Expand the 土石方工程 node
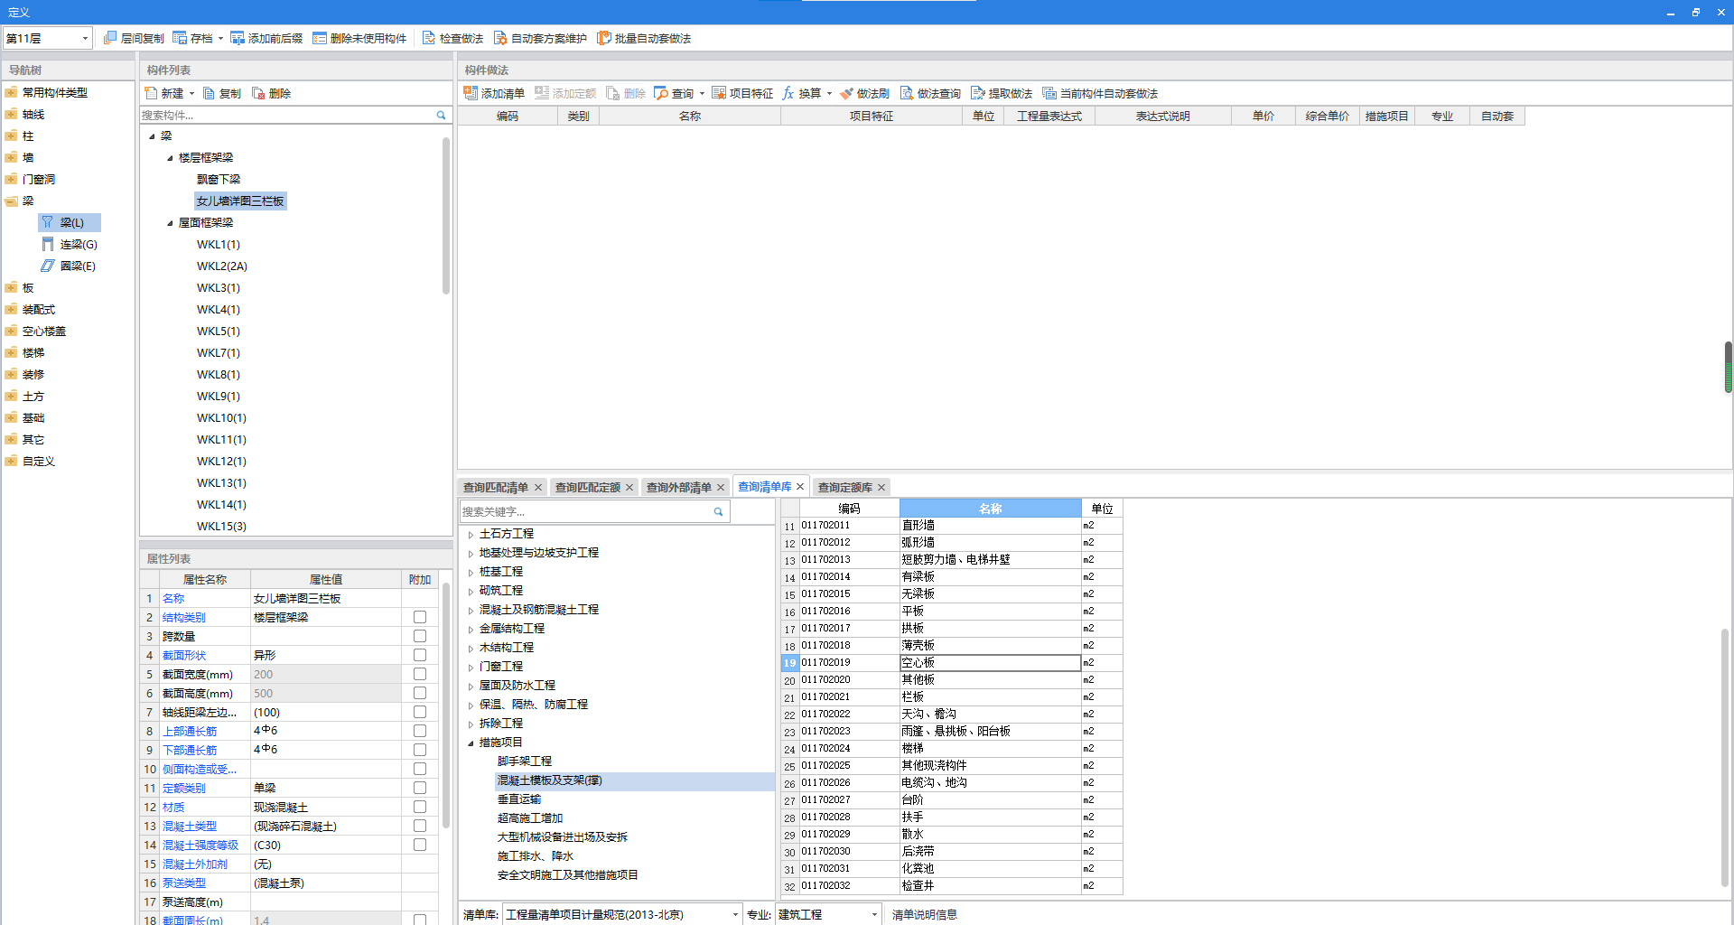This screenshot has height=925, width=1734. tap(471, 534)
